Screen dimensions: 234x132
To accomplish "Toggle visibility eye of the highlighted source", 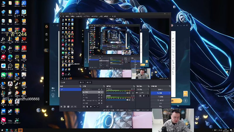I will click(99, 92).
